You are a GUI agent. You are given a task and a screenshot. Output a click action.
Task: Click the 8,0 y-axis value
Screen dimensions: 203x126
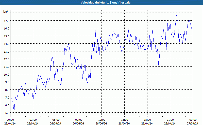[7, 90]
